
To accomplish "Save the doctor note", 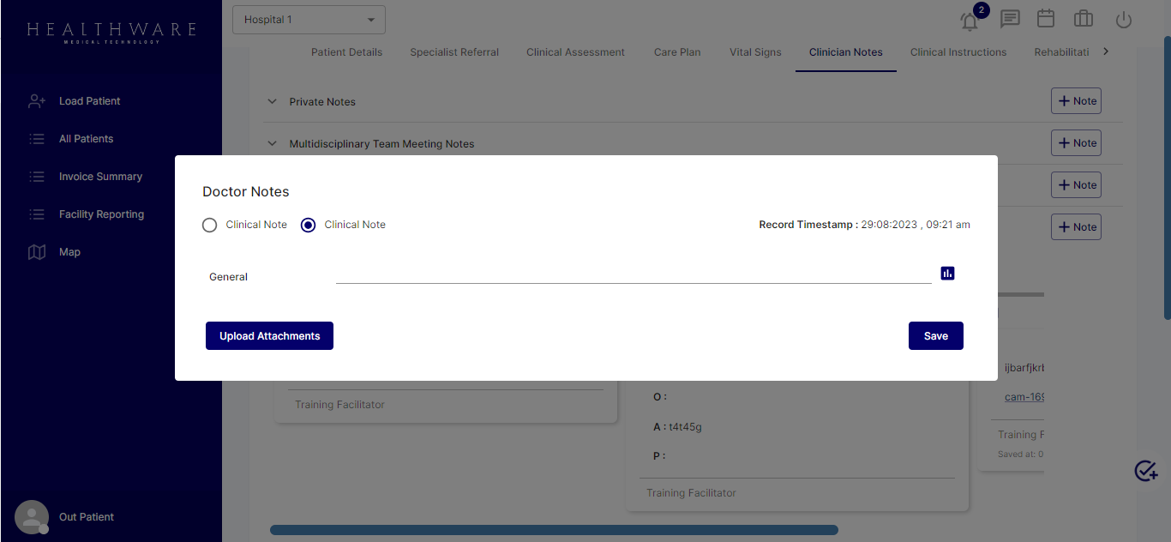I will [x=935, y=336].
